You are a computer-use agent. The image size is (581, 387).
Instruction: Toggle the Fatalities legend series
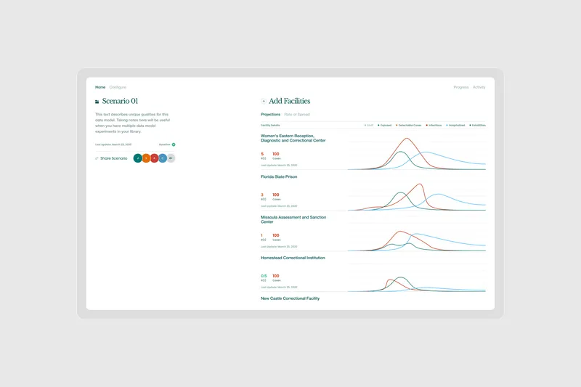(x=478, y=125)
